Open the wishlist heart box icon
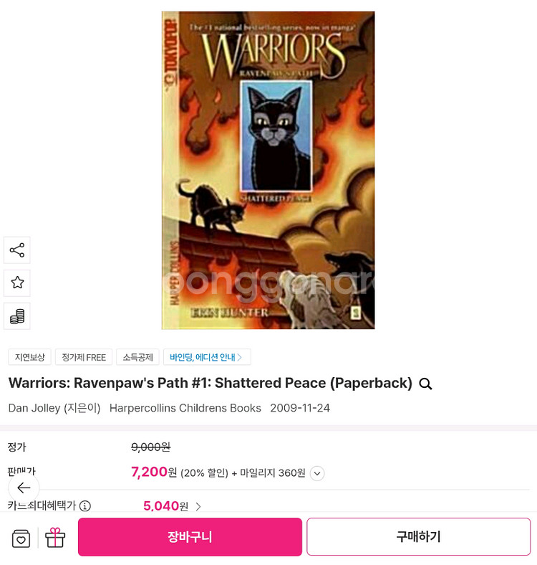Screen dimensions: 537x565 click(x=21, y=538)
